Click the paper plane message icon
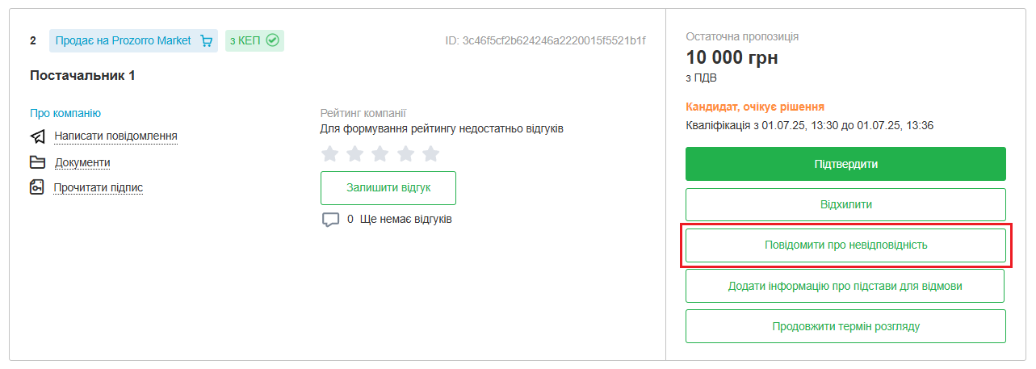Image resolution: width=1036 pixels, height=369 pixels. click(x=37, y=136)
